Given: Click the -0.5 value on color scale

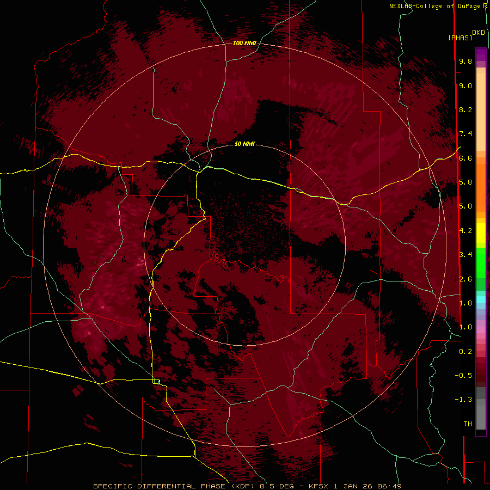Looking at the screenshot, I should coord(463,376).
